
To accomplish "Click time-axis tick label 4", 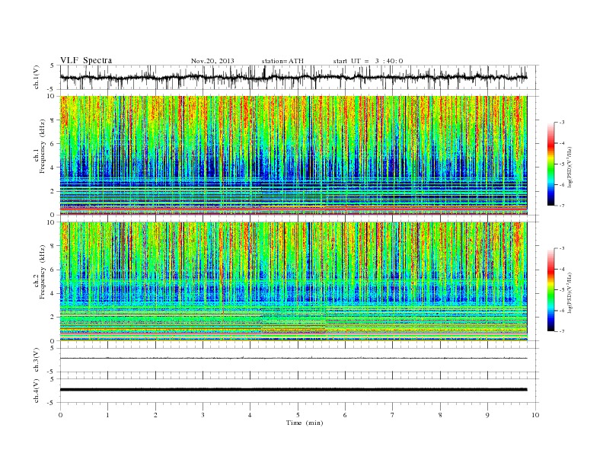I will (250, 415).
